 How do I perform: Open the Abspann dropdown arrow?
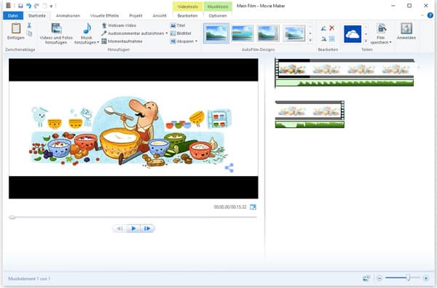tap(196, 41)
